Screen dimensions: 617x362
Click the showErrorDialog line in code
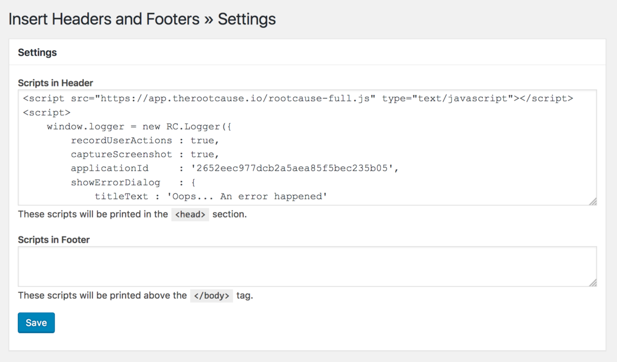click(x=133, y=182)
